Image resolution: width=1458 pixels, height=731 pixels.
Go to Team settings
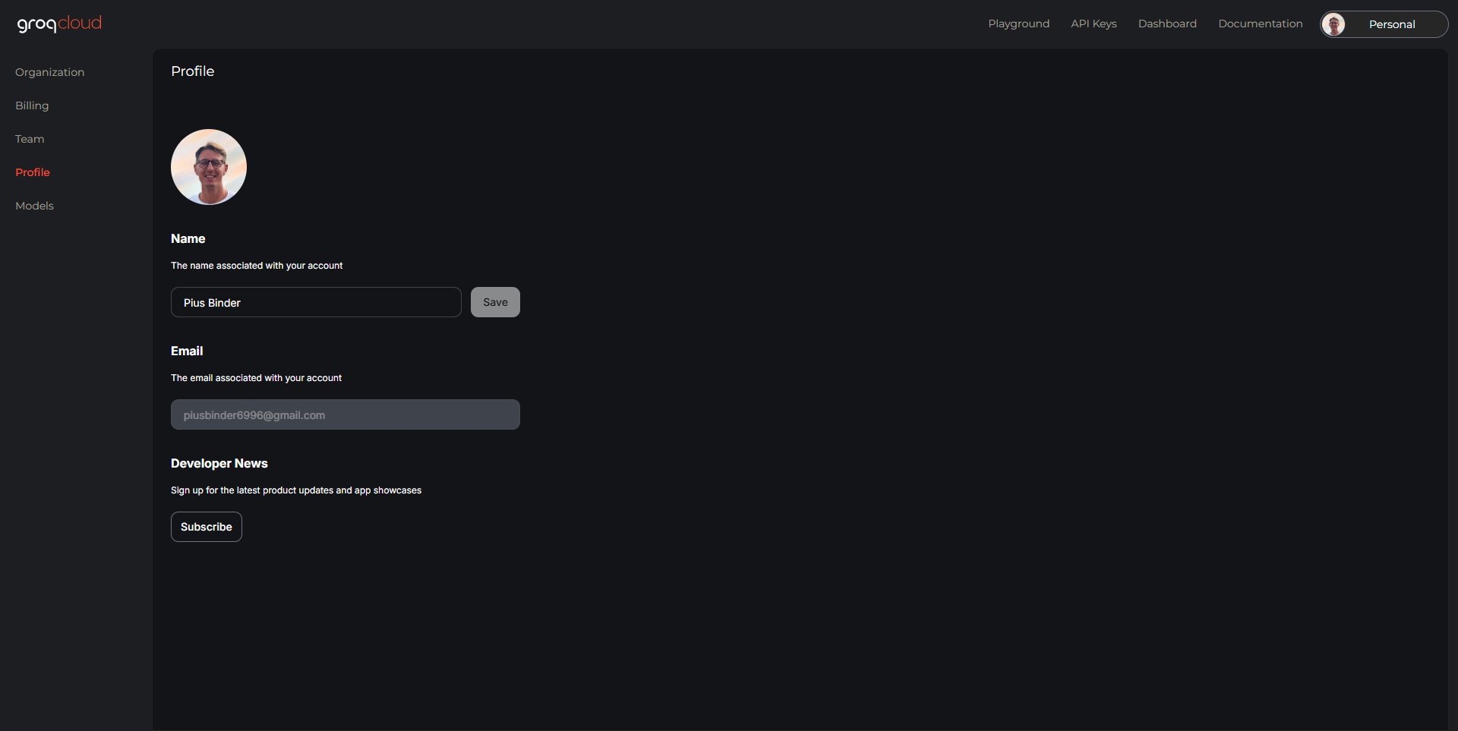click(x=30, y=139)
